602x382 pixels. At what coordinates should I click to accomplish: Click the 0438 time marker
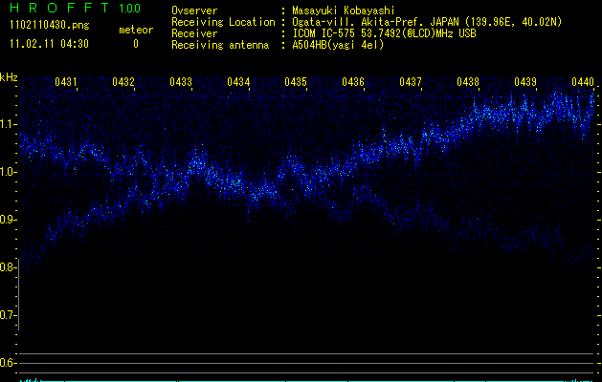pyautogui.click(x=468, y=82)
